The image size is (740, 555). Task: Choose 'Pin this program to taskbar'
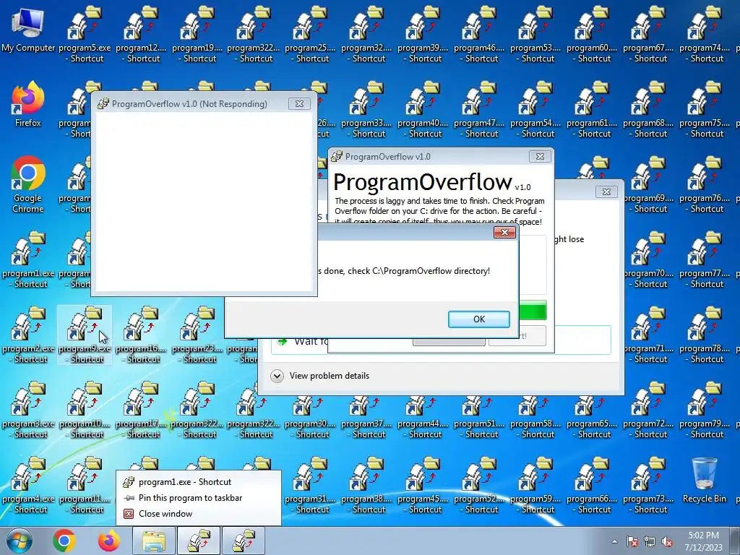click(x=198, y=498)
